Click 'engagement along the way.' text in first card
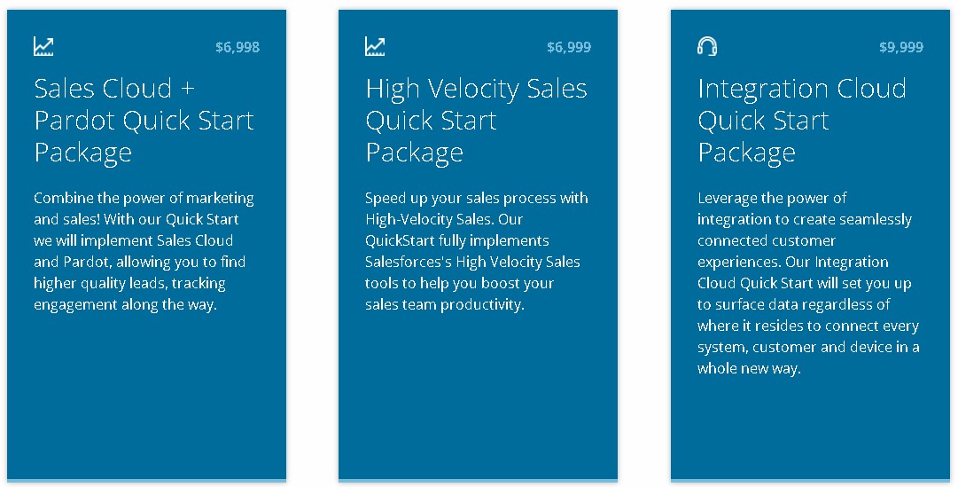 pyautogui.click(x=125, y=304)
